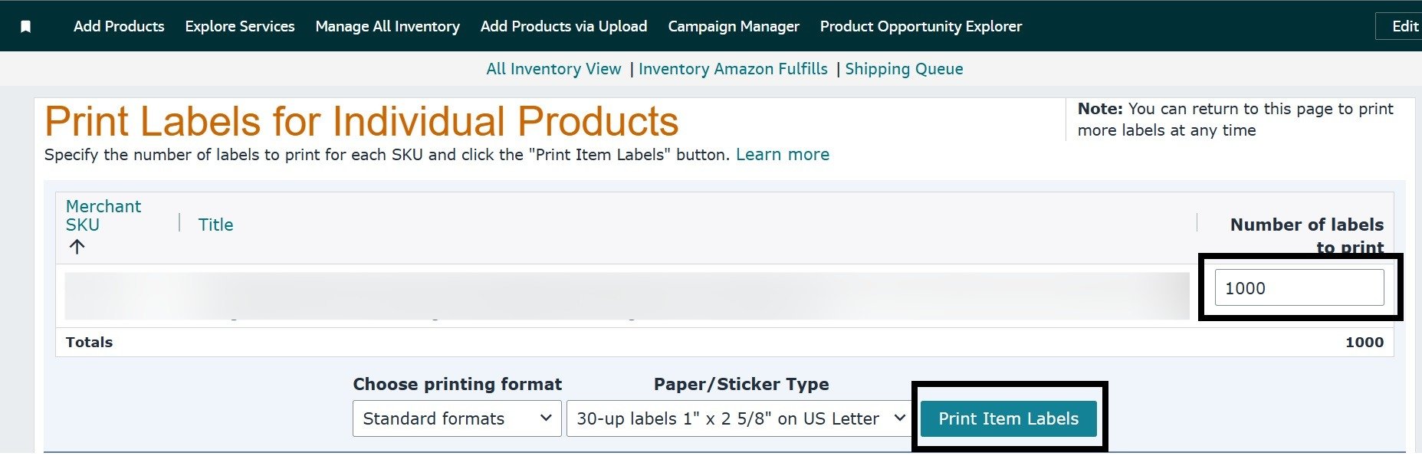The image size is (1422, 456).
Task: Select Add Products via Upload
Action: pos(563,27)
